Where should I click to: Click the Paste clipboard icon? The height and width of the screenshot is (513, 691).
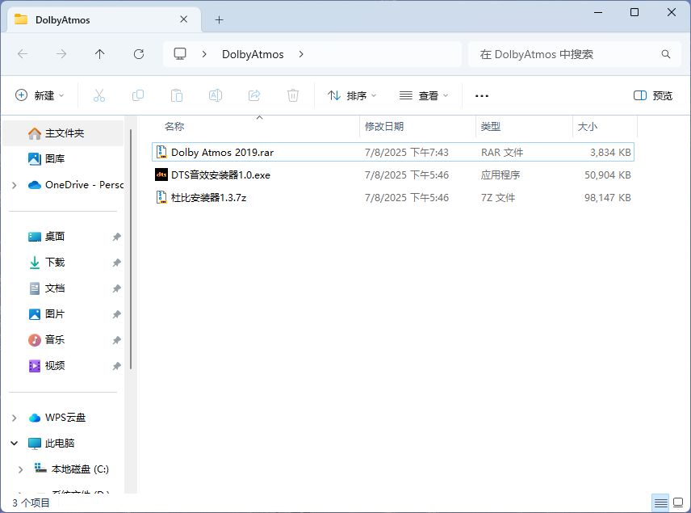(x=177, y=95)
